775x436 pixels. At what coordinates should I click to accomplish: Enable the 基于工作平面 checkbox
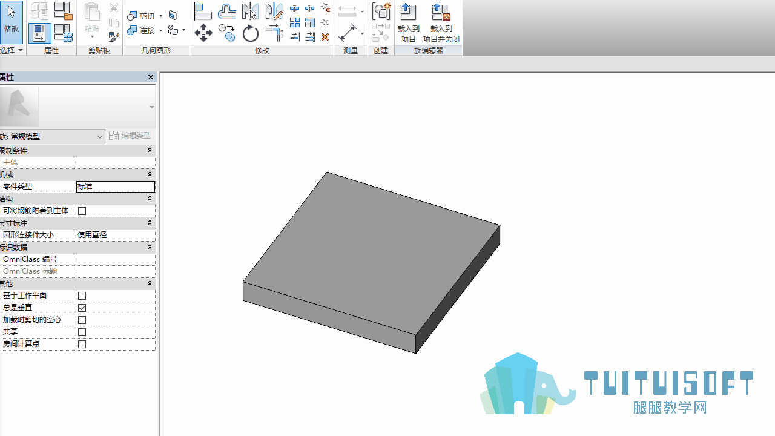click(x=82, y=296)
